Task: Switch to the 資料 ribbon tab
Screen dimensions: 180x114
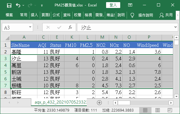Action: 67,15
